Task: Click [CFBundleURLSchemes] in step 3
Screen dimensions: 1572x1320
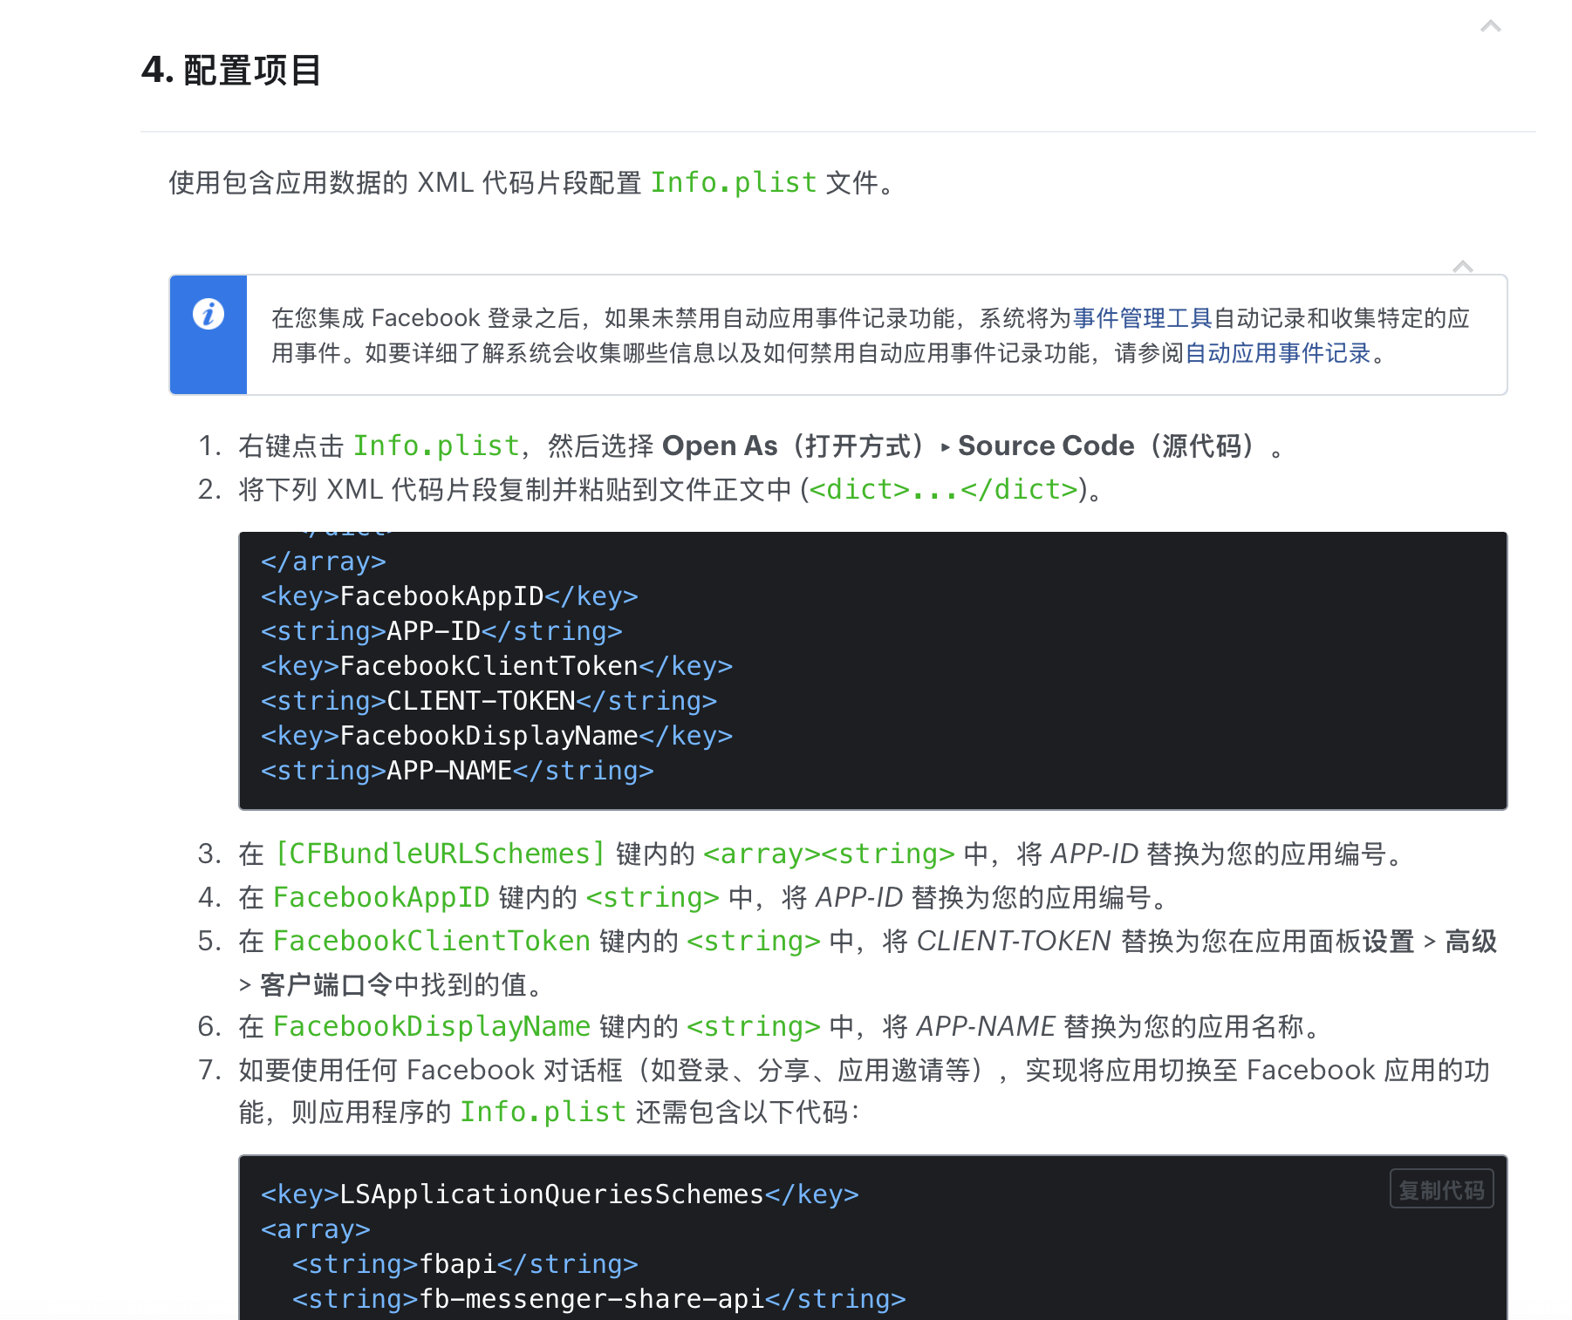Action: point(440,854)
